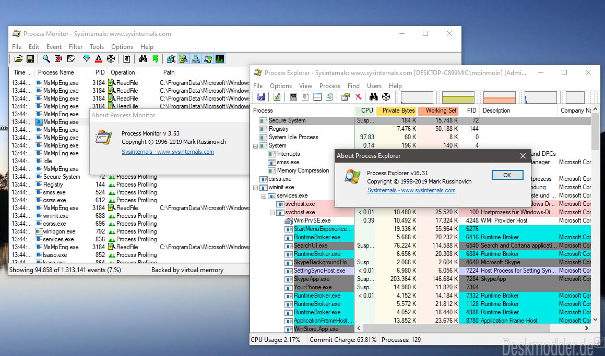Screen dimensions: 605x356
Task: Click the scroll-down arrow in Process Explorer list
Action: (595, 320)
